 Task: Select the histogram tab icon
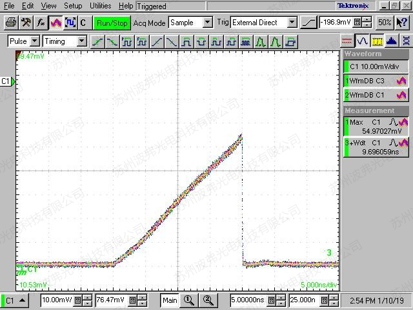coord(392,41)
